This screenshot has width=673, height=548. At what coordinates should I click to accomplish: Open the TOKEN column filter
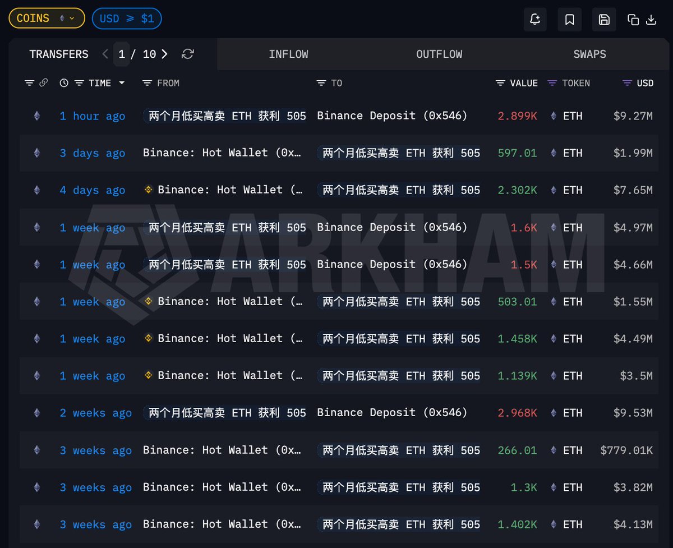tap(552, 83)
